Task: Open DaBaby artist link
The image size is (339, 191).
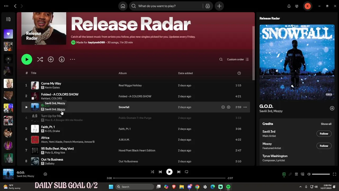Action: [x=50, y=164]
